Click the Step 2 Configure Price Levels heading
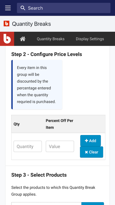Image resolution: width=115 pixels, height=205 pixels. 47,54
